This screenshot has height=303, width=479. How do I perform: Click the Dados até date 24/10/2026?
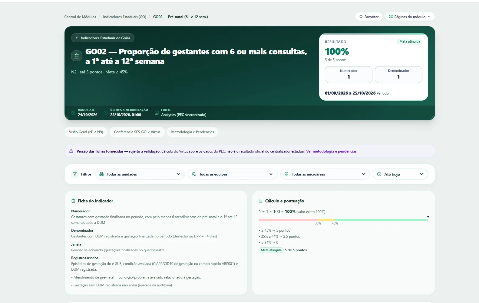click(x=88, y=115)
